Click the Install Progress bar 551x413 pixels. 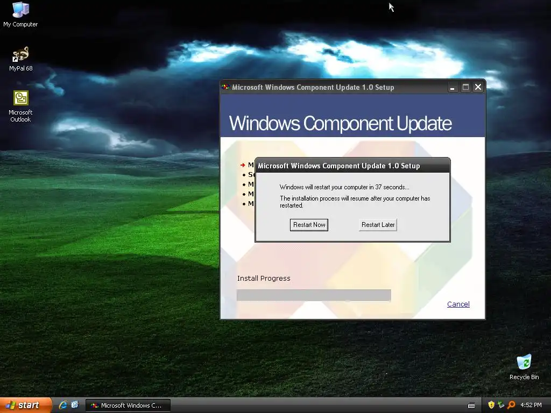click(x=314, y=295)
